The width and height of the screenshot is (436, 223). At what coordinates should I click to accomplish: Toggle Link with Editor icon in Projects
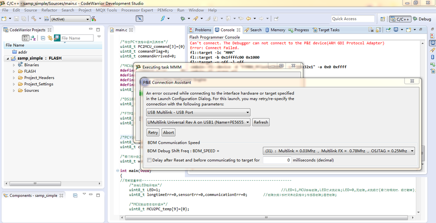[50, 38]
